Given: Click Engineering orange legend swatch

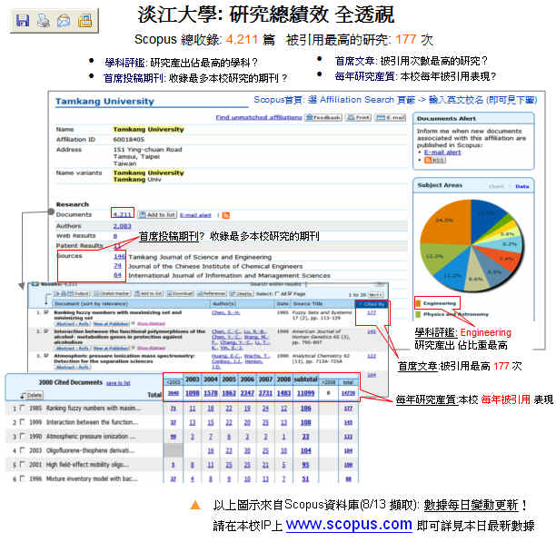Looking at the screenshot, I should click(418, 303).
